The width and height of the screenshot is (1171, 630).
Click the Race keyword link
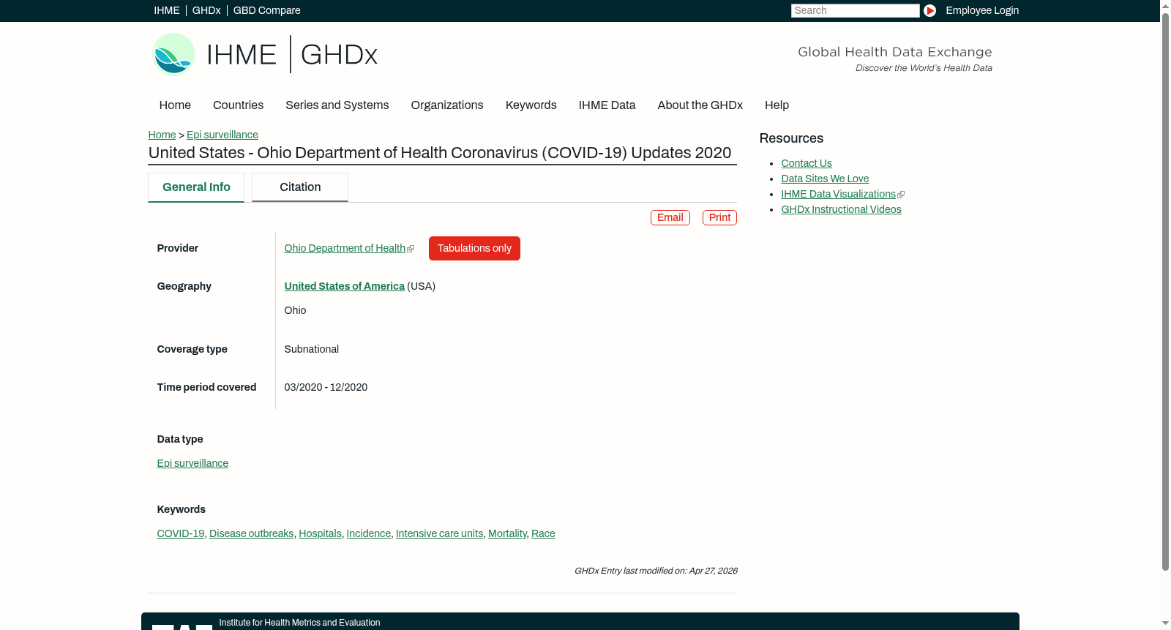tap(543, 533)
